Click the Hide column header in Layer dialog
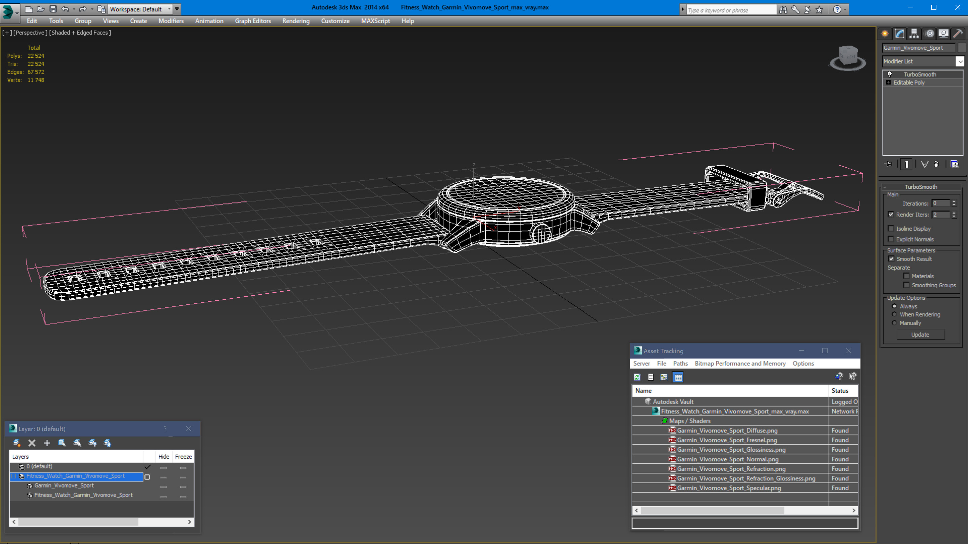Viewport: 968px width, 544px height. coord(163,456)
